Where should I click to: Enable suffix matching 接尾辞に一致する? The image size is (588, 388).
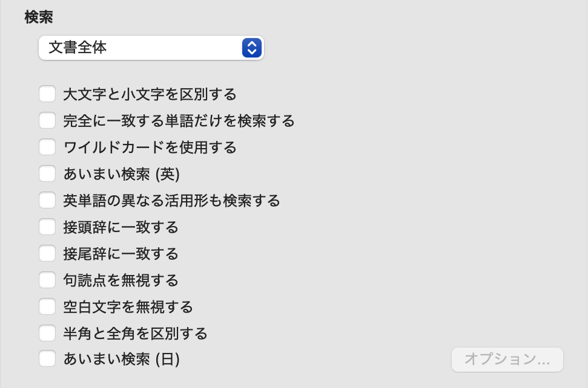(47, 253)
